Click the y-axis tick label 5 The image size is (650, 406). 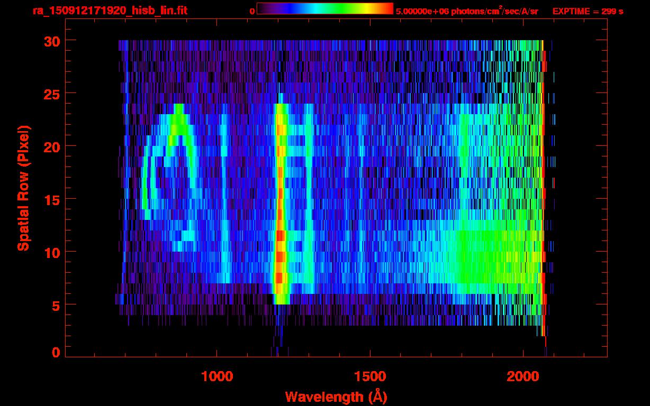point(55,305)
